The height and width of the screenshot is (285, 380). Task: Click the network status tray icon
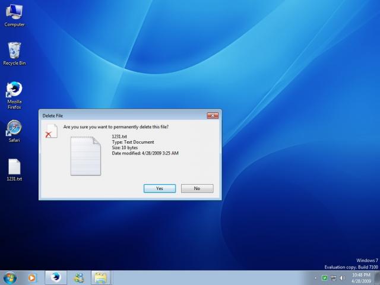(x=334, y=277)
